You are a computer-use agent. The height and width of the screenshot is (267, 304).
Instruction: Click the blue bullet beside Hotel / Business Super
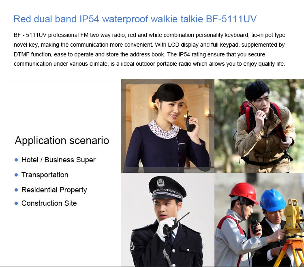click(x=16, y=160)
